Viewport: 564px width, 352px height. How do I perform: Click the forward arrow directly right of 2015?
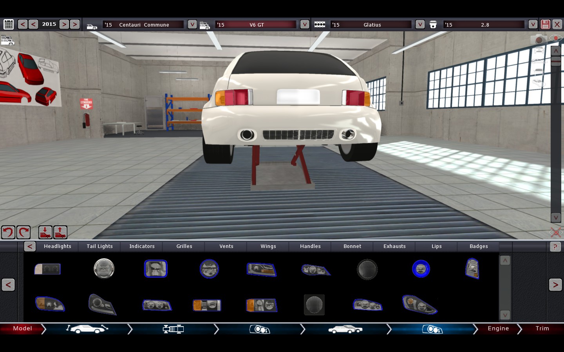click(x=64, y=24)
